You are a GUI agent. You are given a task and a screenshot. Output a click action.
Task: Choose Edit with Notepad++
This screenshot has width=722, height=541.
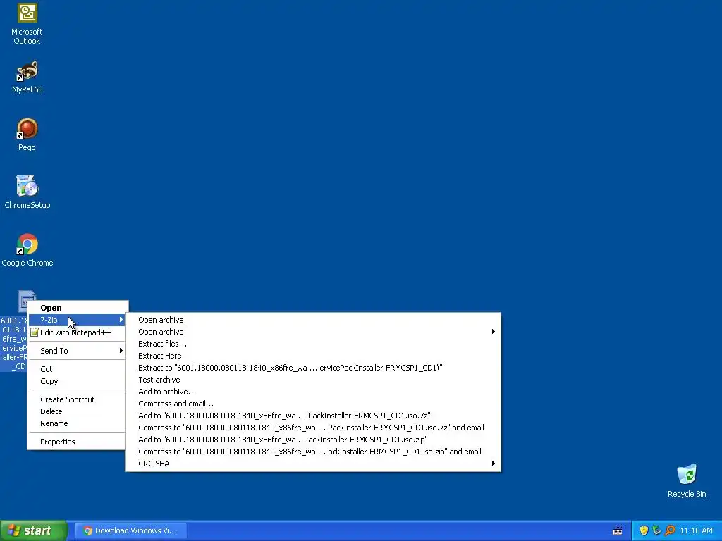(77, 332)
